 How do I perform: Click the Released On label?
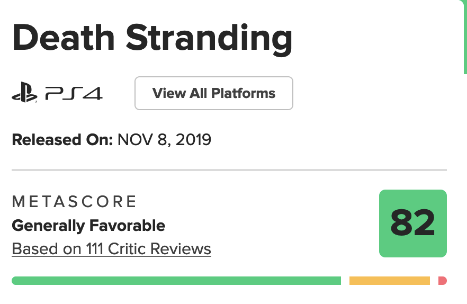[x=62, y=140]
